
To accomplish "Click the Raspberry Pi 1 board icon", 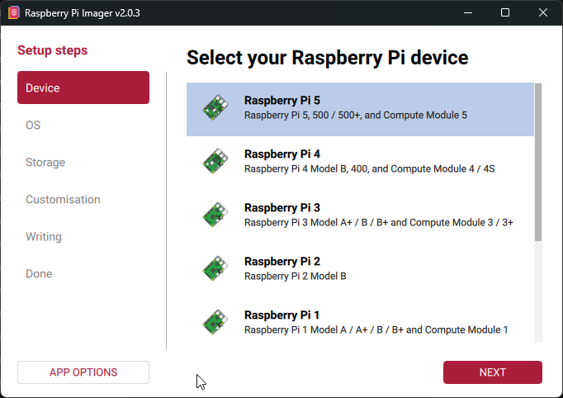I will (x=215, y=323).
